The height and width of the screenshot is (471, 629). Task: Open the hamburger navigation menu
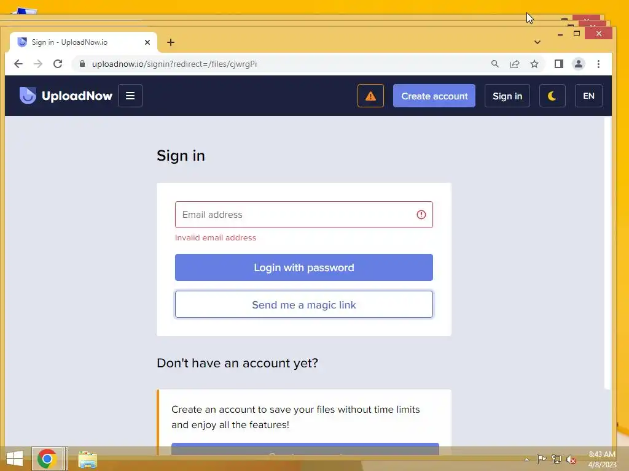click(130, 96)
